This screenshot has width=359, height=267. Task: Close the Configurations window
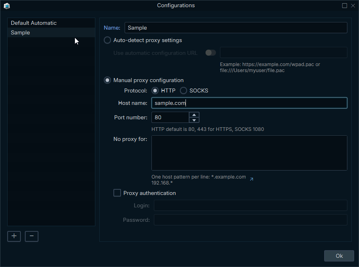point(353,6)
